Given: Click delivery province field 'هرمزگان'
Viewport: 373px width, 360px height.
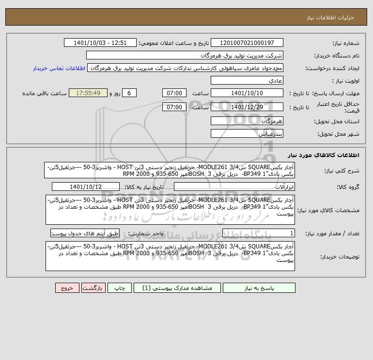Looking at the screenshot, I should [247, 121].
